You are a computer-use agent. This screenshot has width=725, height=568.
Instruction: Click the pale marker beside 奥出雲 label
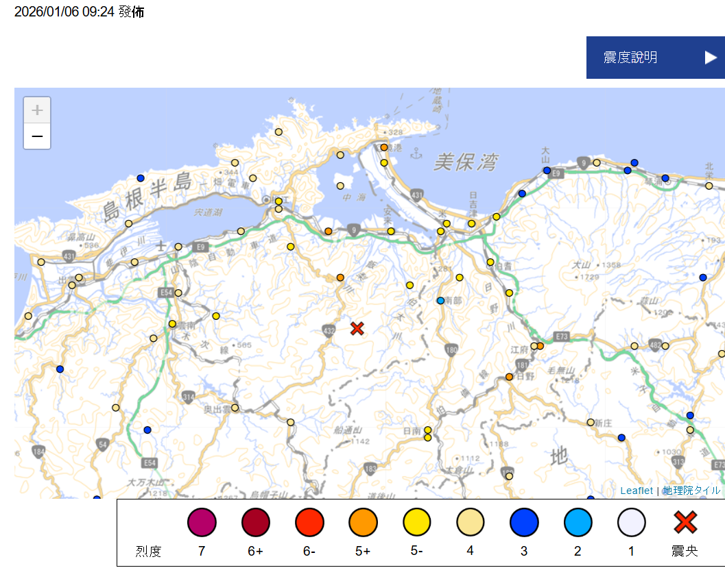235,408
